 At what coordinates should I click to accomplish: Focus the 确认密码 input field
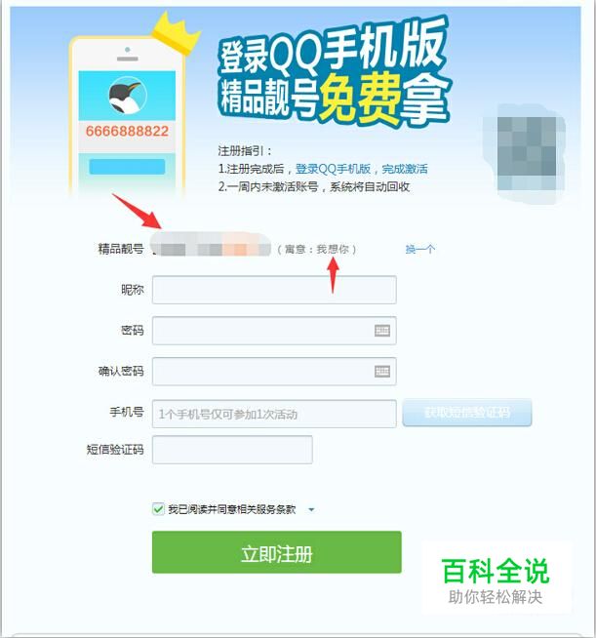click(274, 371)
